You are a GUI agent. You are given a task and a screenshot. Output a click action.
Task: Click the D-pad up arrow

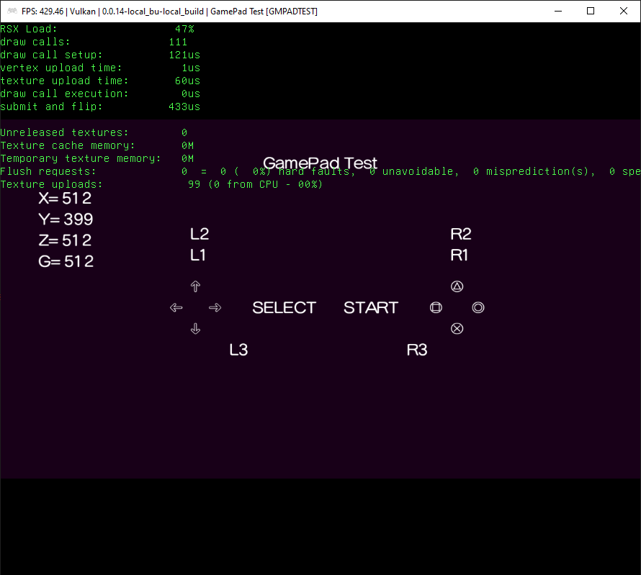(195, 286)
